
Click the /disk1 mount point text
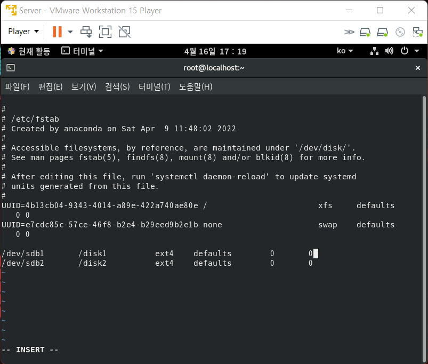pyautogui.click(x=92, y=254)
